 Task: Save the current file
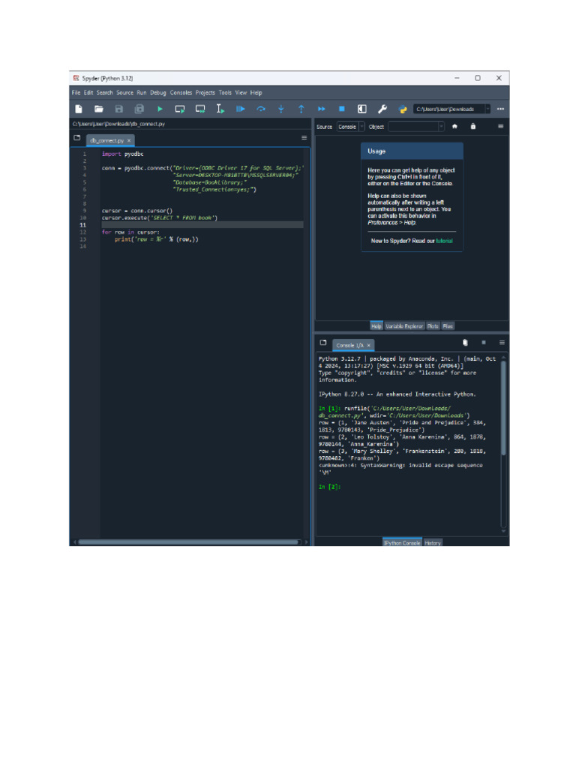click(119, 109)
